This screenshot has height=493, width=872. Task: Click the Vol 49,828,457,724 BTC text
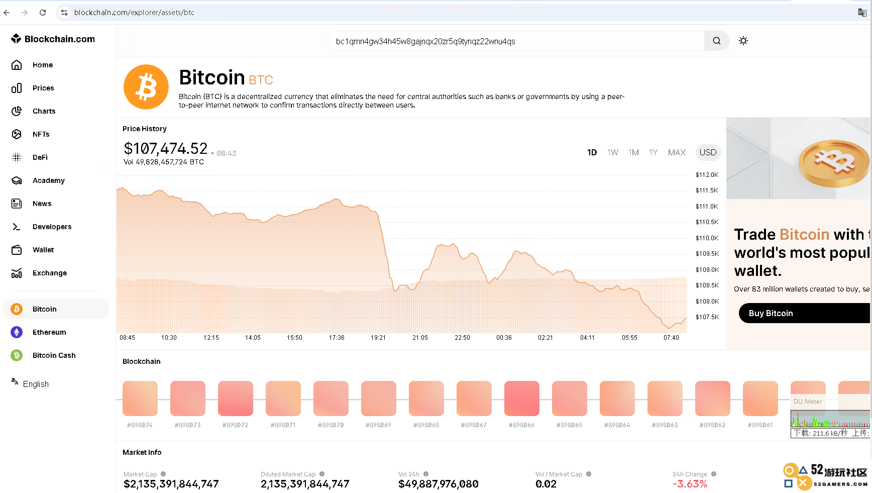[164, 162]
